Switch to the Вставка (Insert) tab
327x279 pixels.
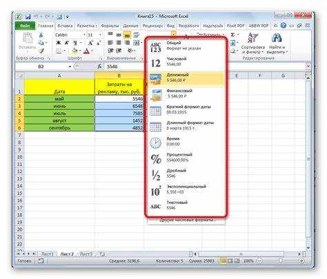coord(65,25)
